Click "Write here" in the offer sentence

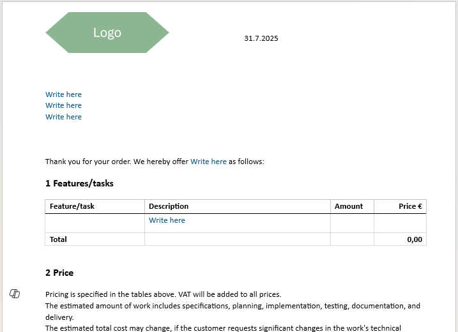[208, 162]
